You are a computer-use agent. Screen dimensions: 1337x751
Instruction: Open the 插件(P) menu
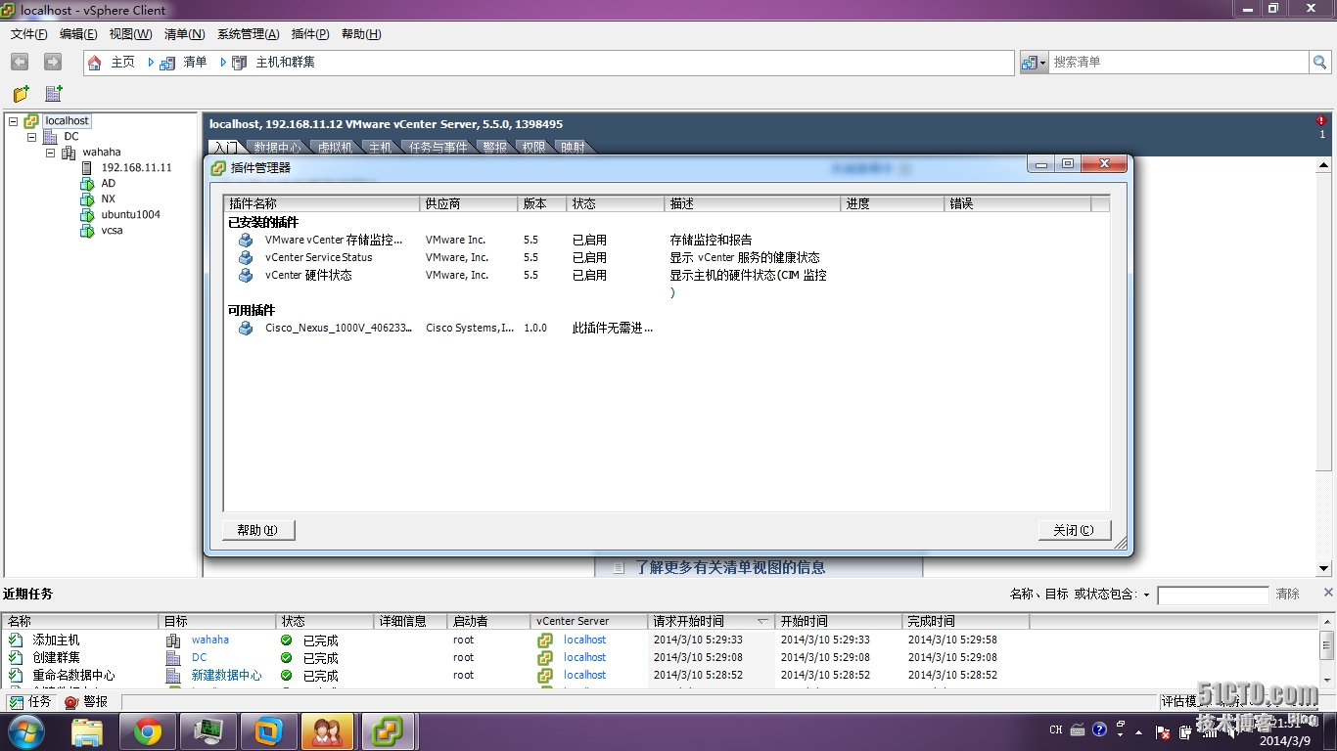click(x=310, y=34)
